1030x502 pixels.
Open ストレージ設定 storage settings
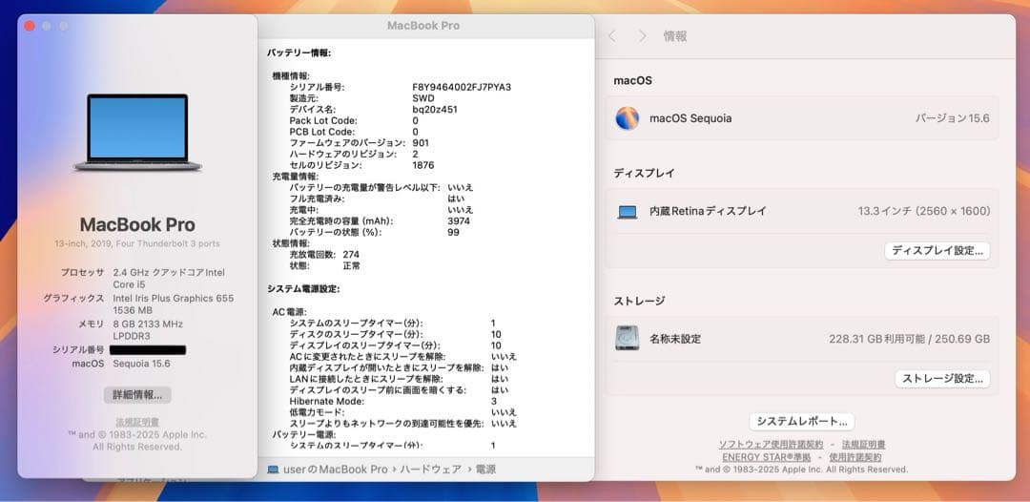942,379
